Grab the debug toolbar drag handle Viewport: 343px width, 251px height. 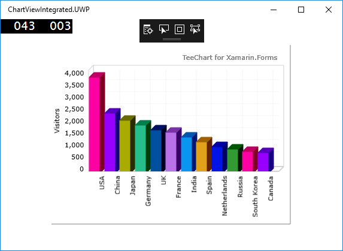click(x=172, y=40)
